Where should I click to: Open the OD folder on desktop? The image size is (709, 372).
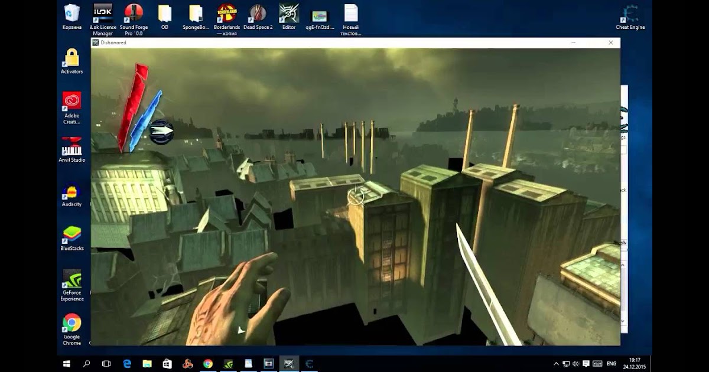click(x=165, y=17)
